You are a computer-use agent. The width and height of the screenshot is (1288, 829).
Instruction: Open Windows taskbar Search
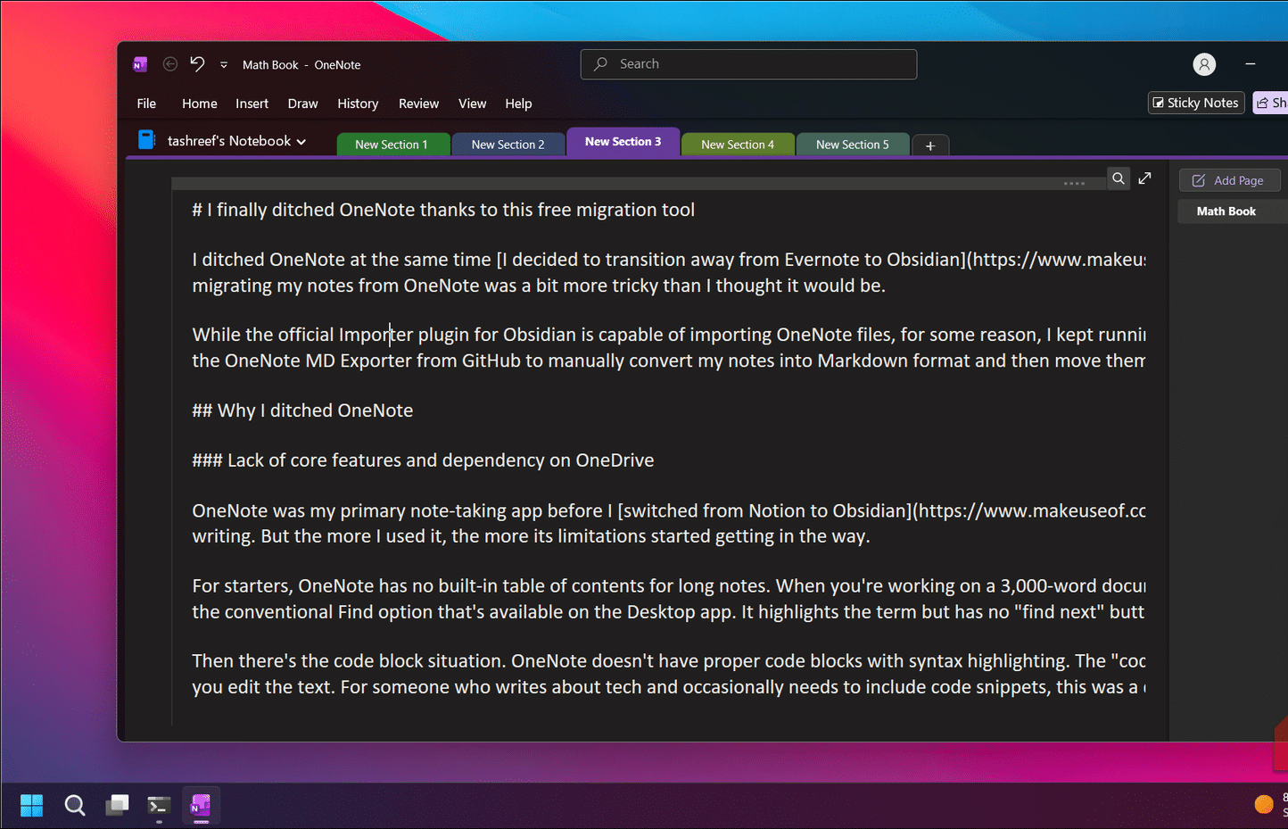point(75,806)
